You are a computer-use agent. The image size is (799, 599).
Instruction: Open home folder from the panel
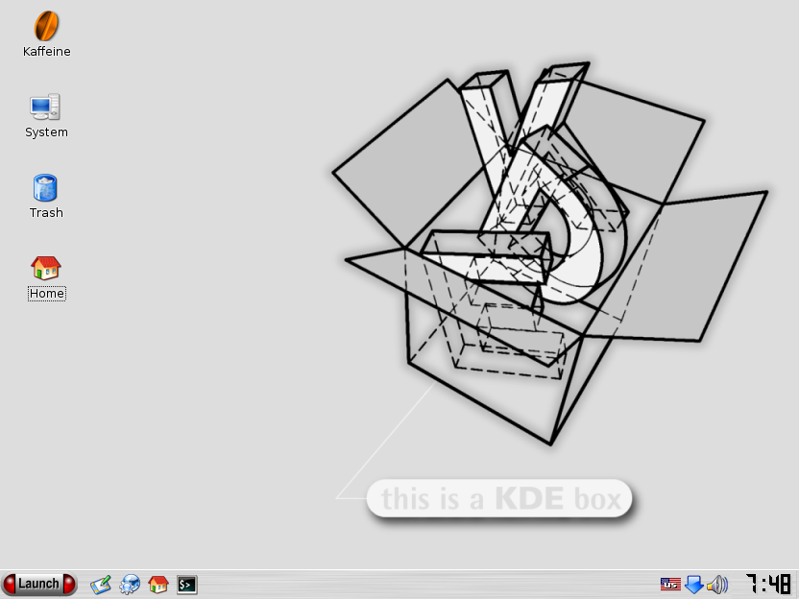pyautogui.click(x=158, y=585)
